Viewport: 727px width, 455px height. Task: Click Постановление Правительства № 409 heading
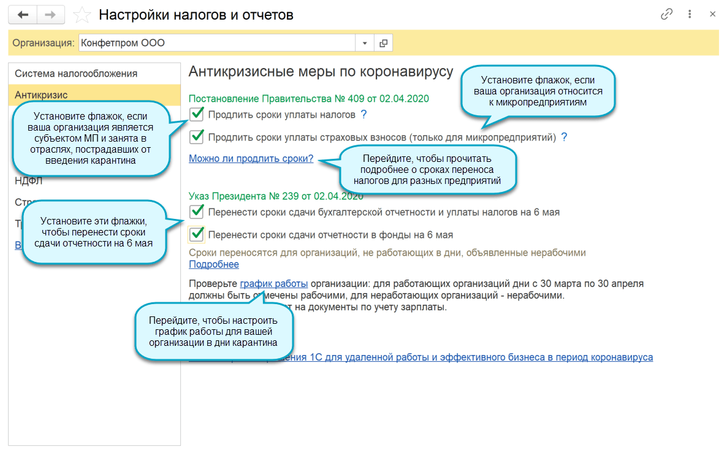point(309,99)
